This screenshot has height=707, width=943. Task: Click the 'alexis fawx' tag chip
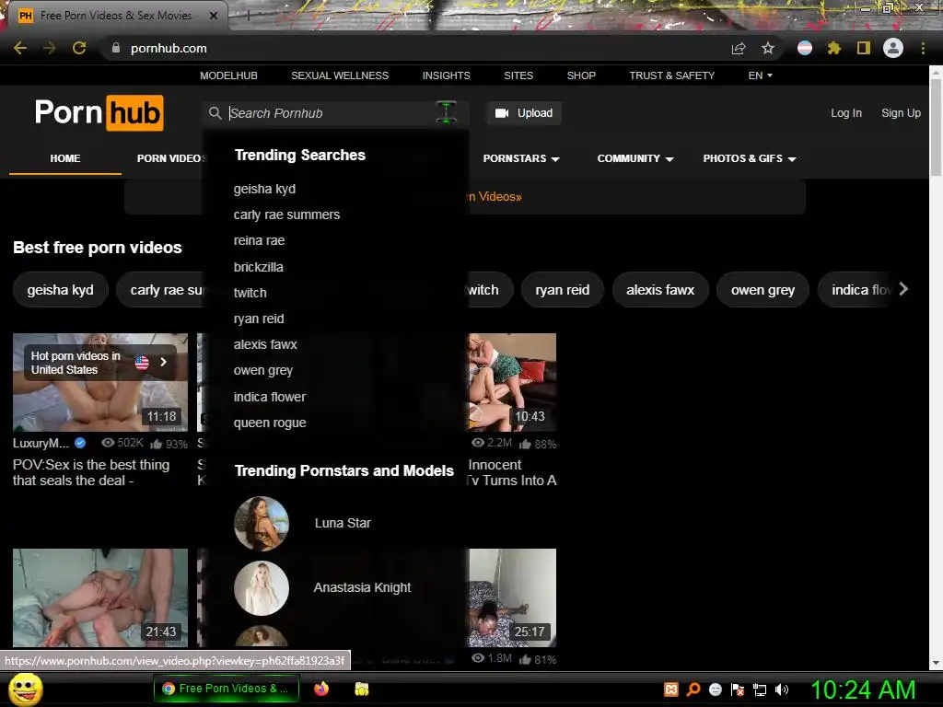coord(660,290)
